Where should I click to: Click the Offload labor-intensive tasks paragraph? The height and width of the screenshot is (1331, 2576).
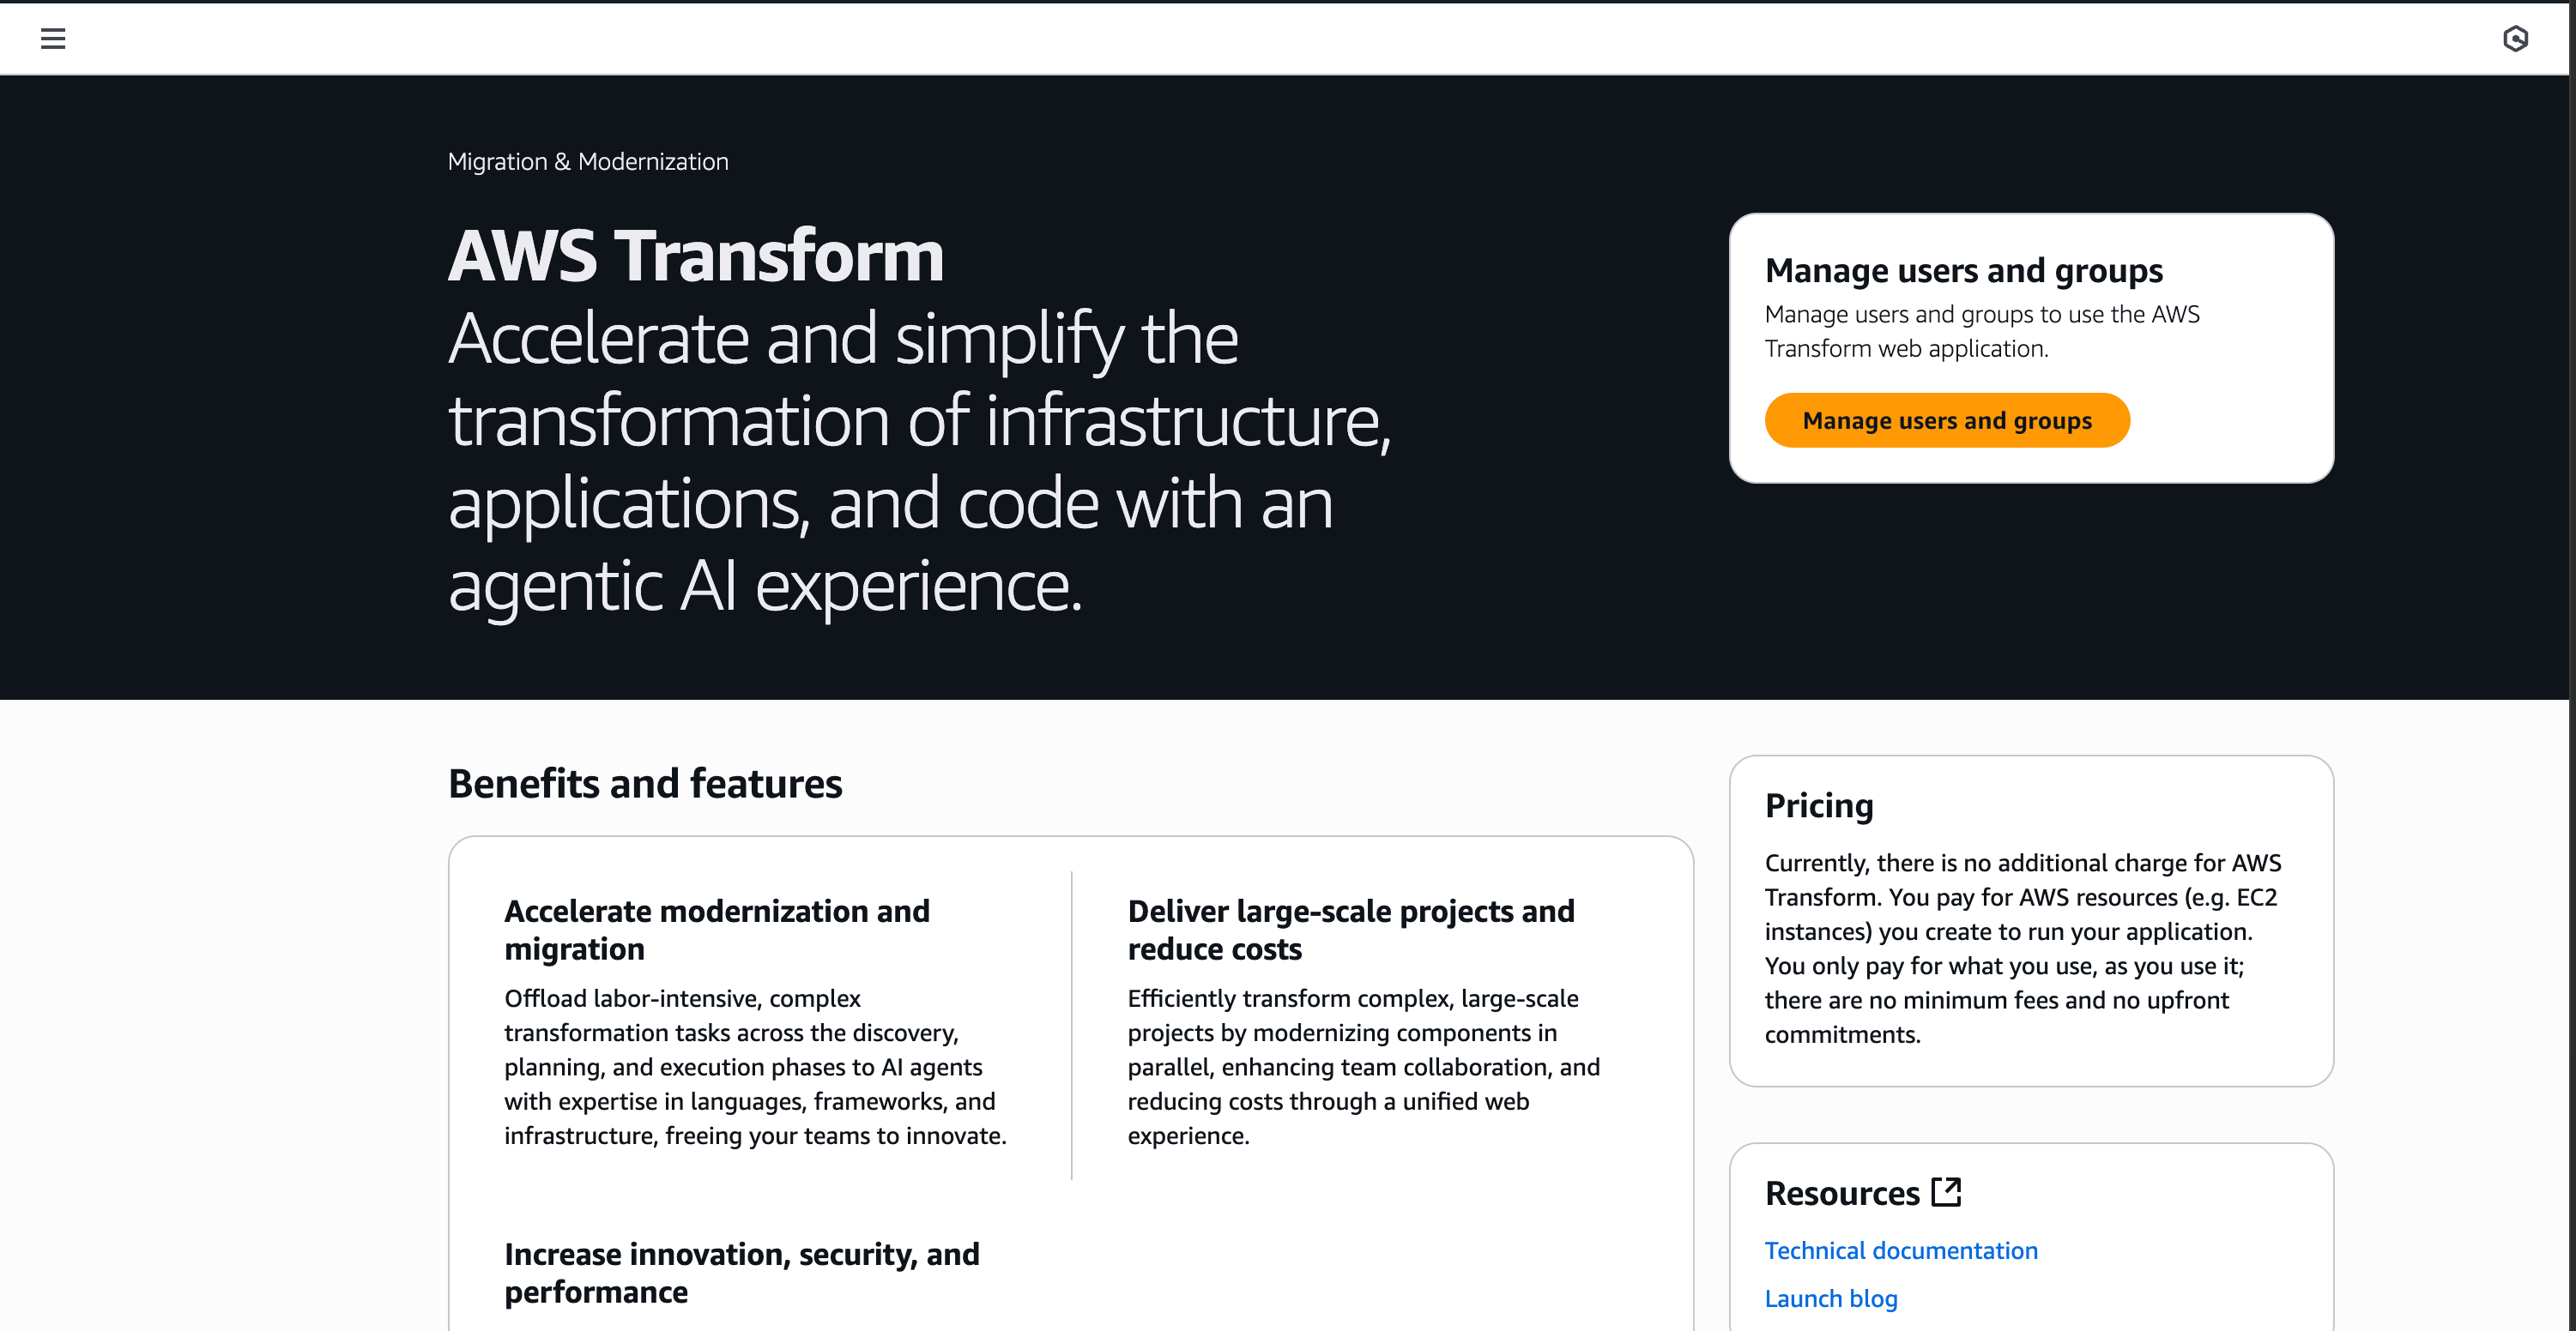pos(755,1066)
